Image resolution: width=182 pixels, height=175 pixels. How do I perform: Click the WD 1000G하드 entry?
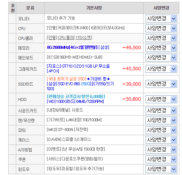(x=75, y=101)
